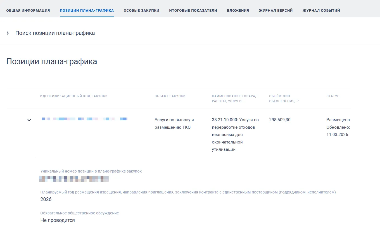The height and width of the screenshot is (232, 380).
Task: Switch to the Особые закупки tab
Action: (141, 11)
